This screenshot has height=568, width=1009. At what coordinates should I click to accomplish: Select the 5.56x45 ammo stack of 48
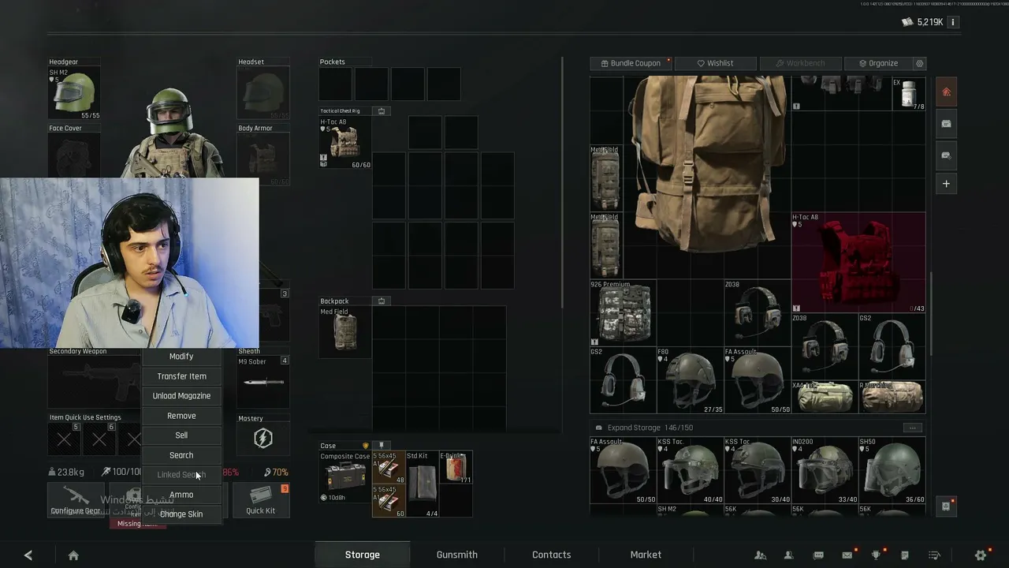[x=389, y=468]
